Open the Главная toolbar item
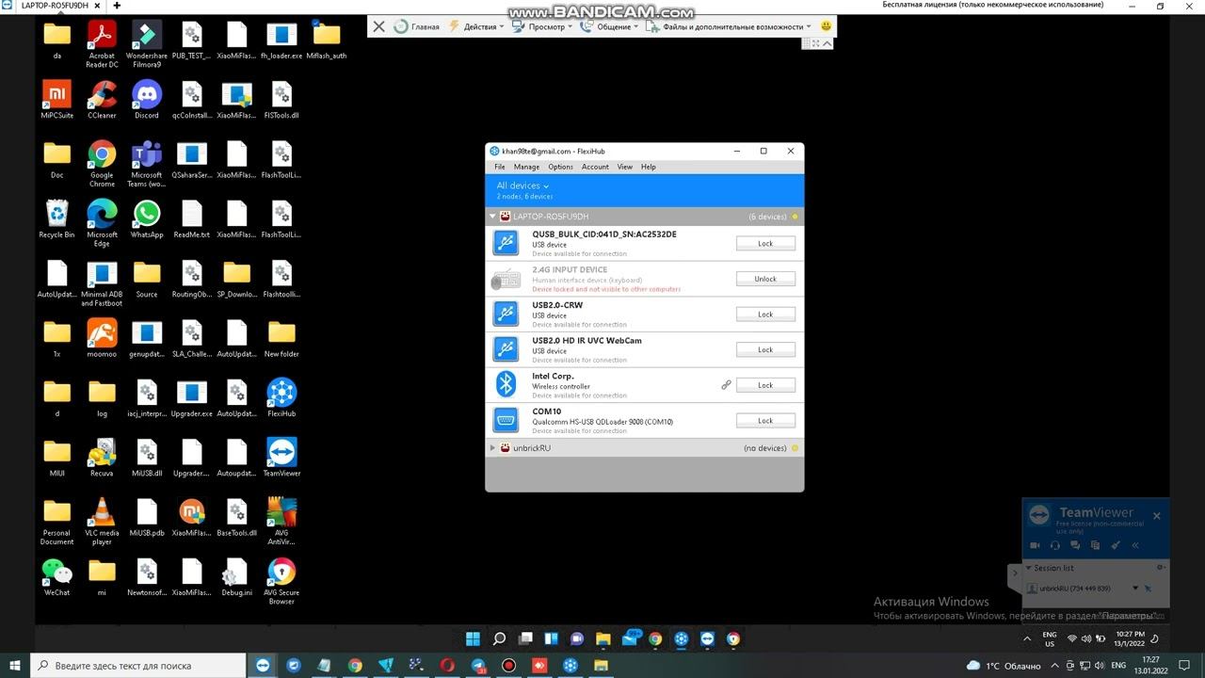This screenshot has height=678, width=1205. (x=417, y=26)
